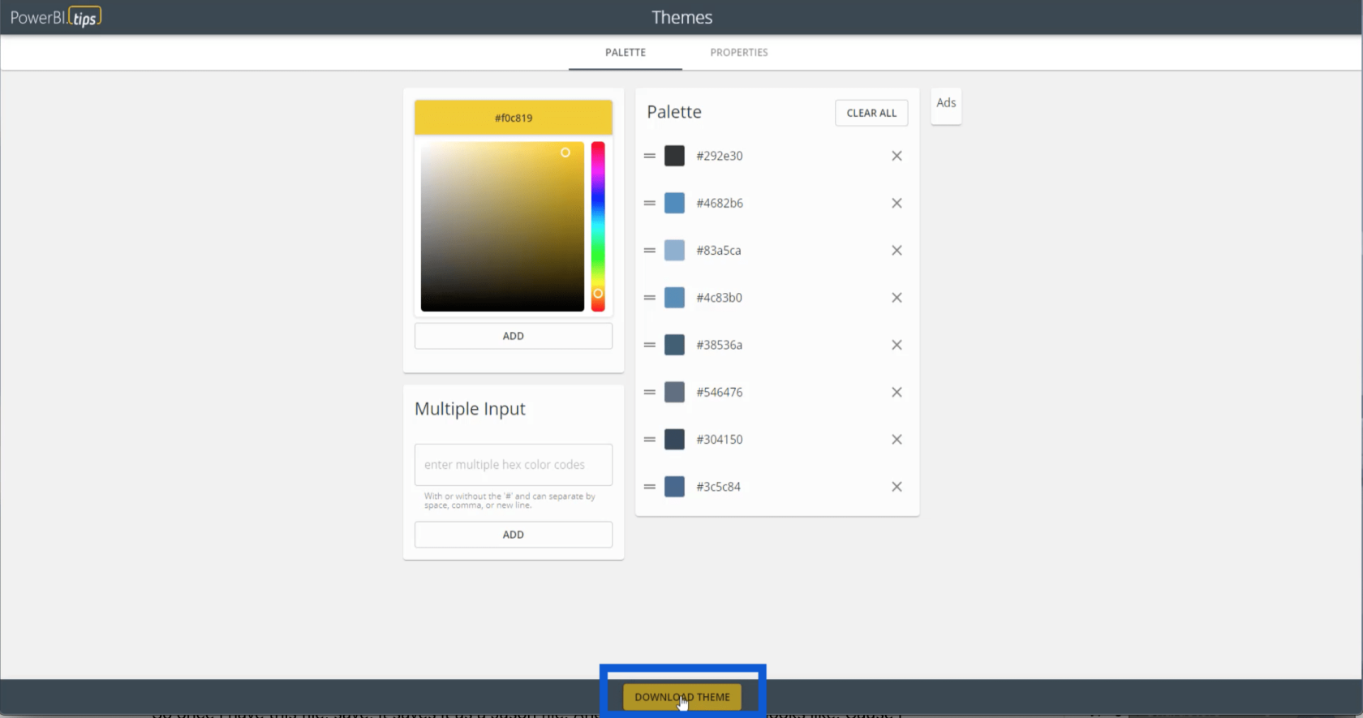The width and height of the screenshot is (1363, 718).
Task: Click the hex text #83a5ca
Action: [x=719, y=251]
